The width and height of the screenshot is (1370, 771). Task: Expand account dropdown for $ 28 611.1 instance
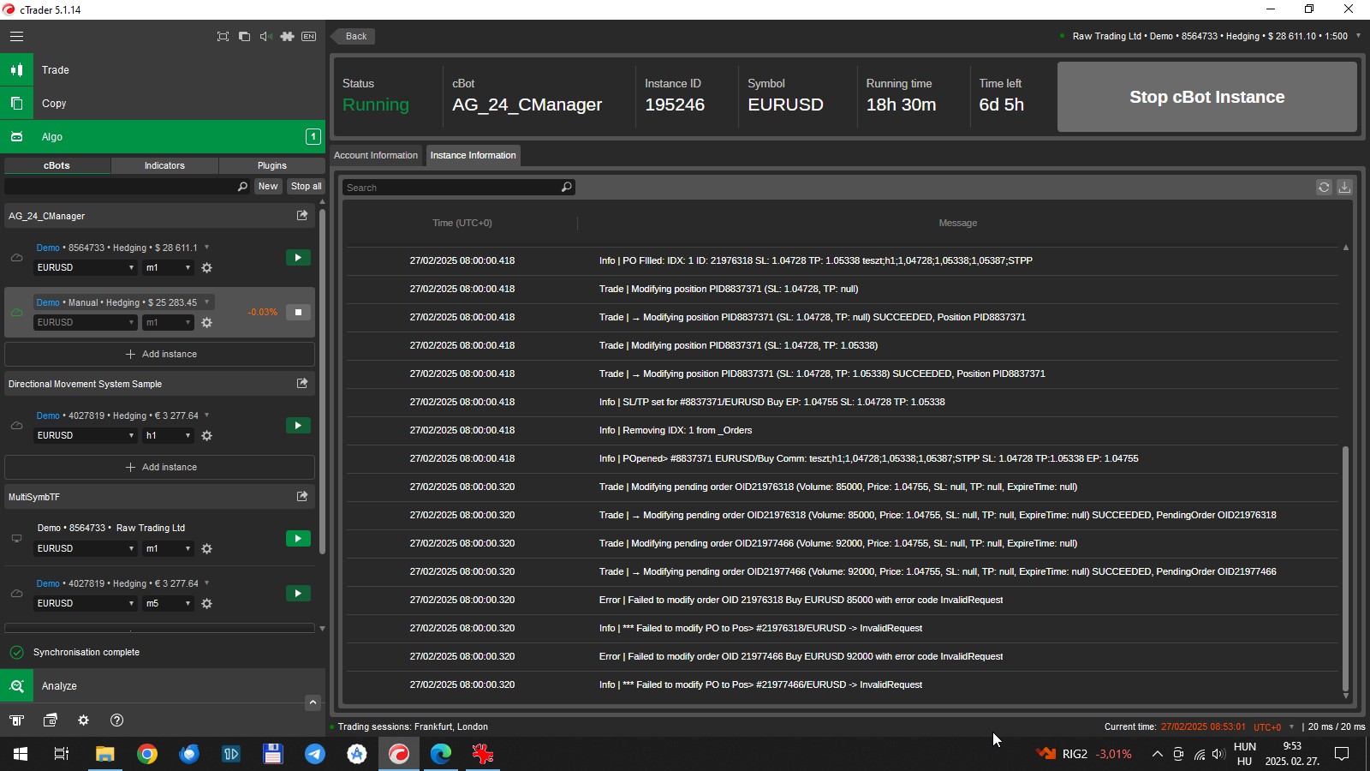pos(206,248)
